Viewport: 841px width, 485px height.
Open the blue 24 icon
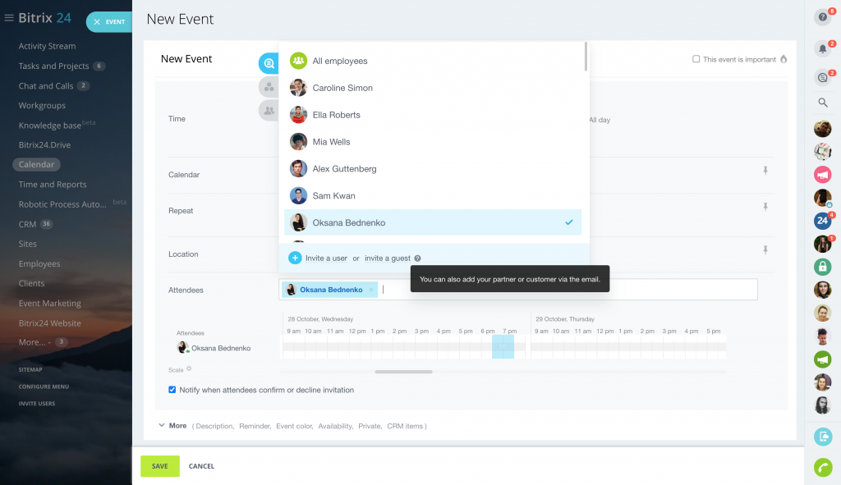tap(822, 221)
